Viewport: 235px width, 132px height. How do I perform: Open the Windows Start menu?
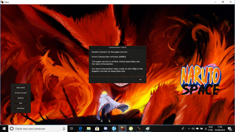[x=4, y=128]
